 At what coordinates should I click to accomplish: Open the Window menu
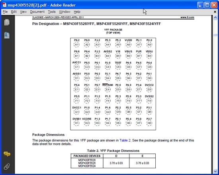[x=65, y=12]
